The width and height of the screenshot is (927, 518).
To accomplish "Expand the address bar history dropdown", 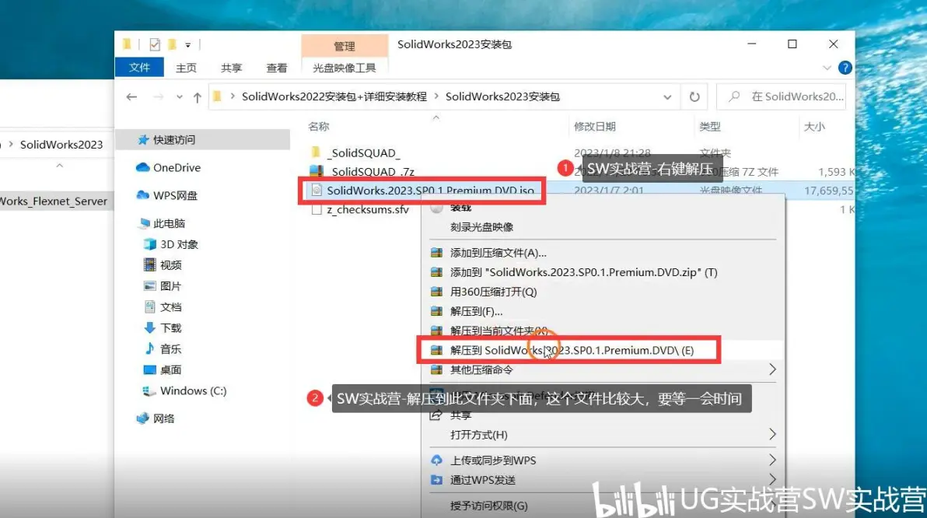I will (667, 97).
